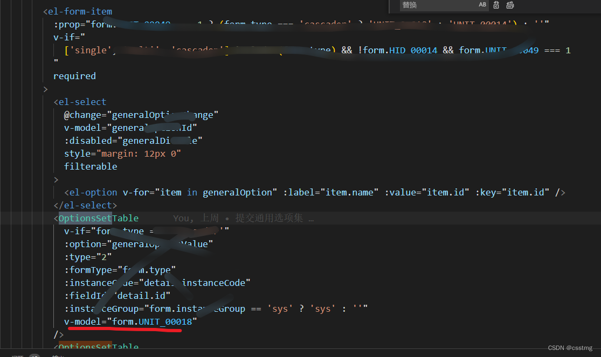Select generalOption in the v-for expression
The width and height of the screenshot is (601, 357).
(x=238, y=192)
